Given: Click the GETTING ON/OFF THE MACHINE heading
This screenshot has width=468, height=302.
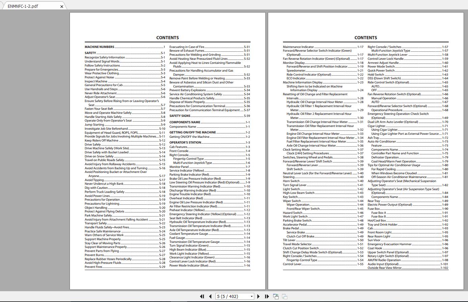Looking at the screenshot, I should [210, 132].
